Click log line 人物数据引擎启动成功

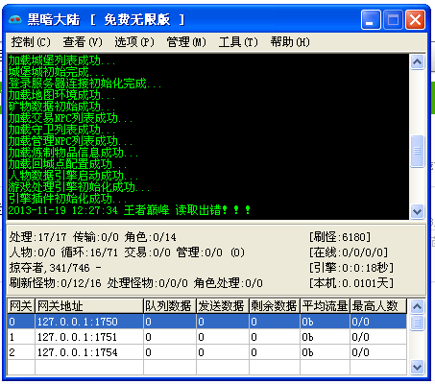(x=73, y=176)
